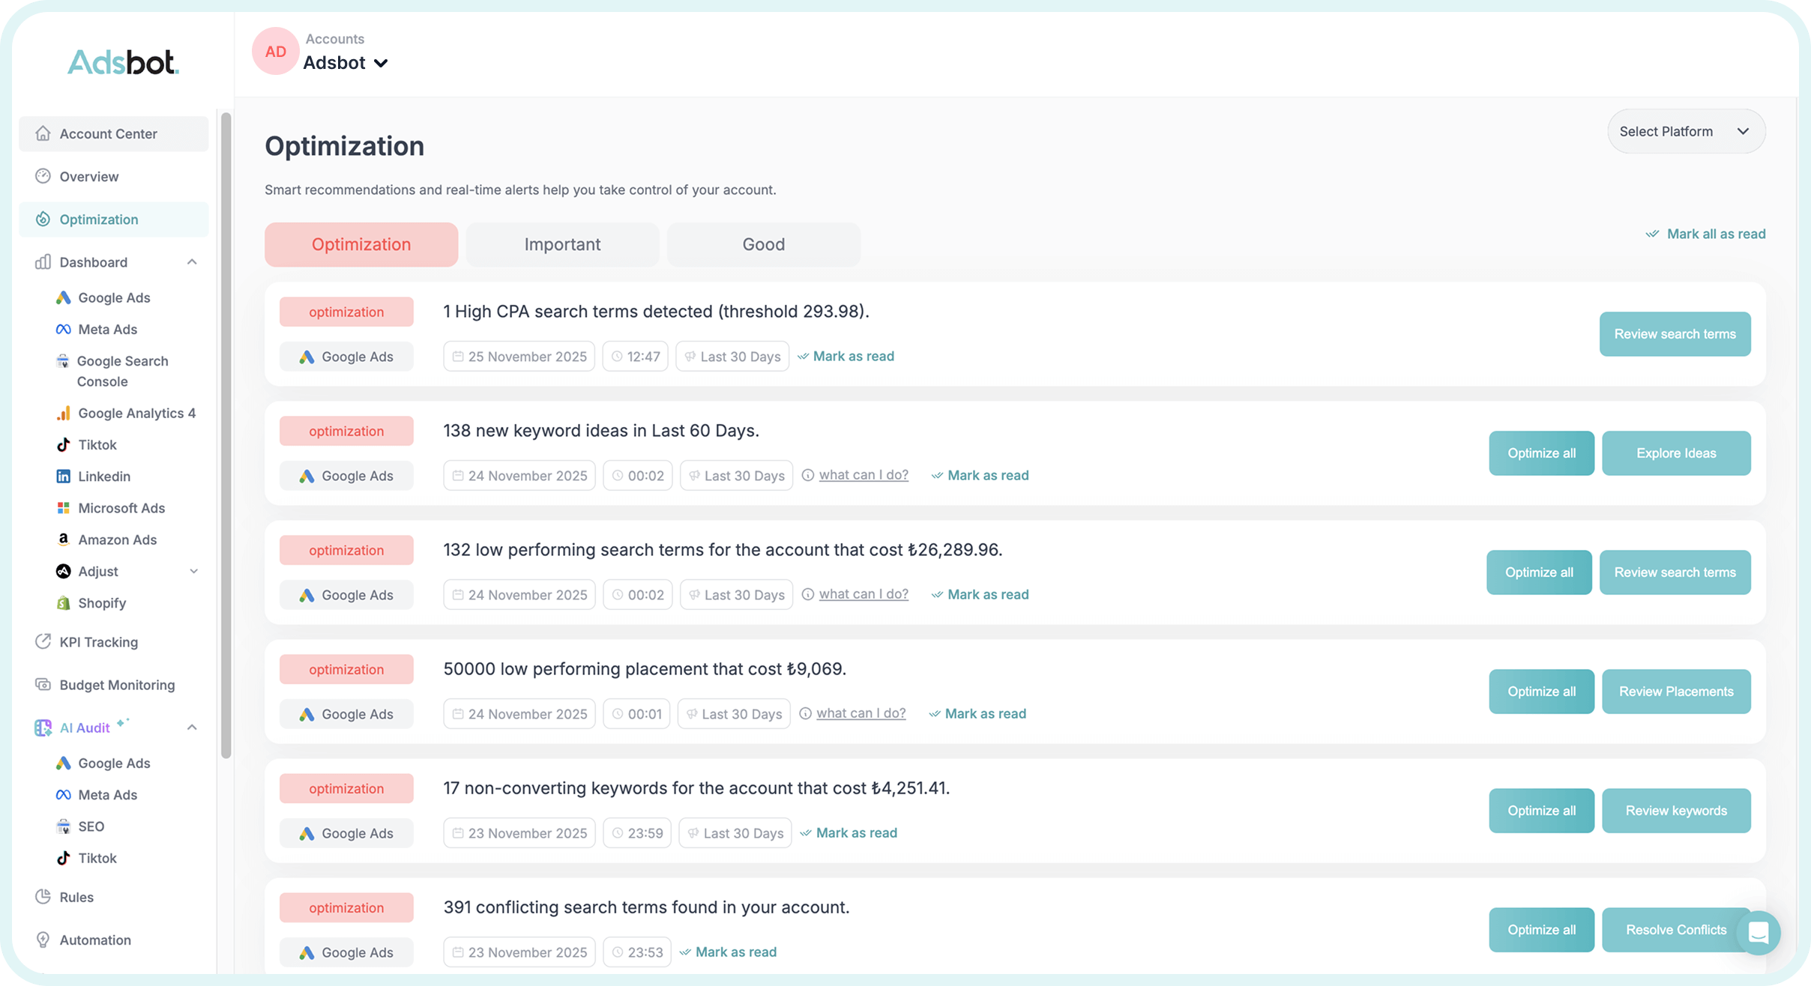
Task: Click the AD account avatar
Action: [275, 52]
